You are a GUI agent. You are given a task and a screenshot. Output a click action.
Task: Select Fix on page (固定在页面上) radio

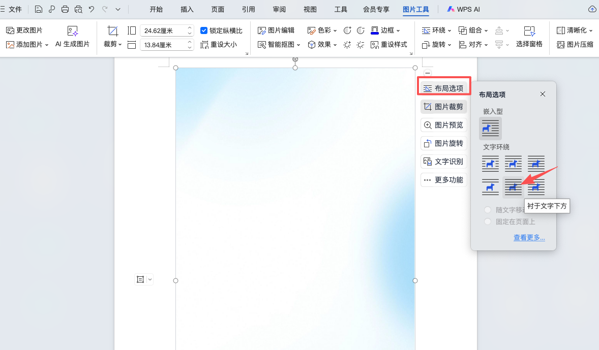488,221
